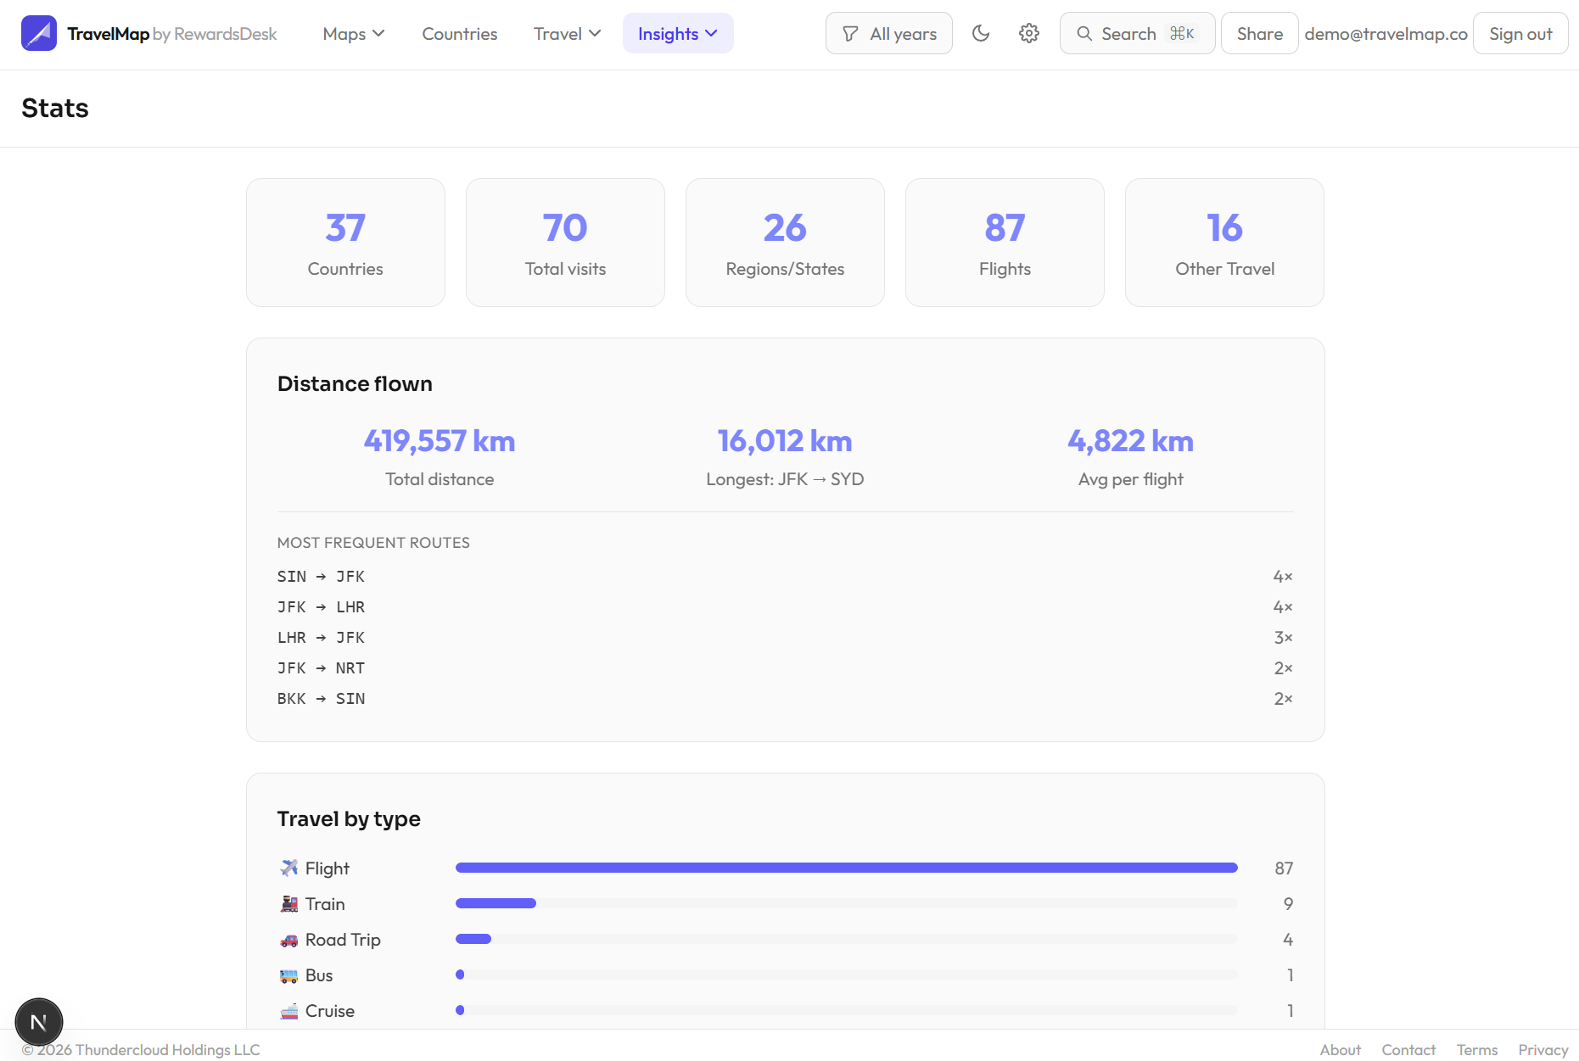
Task: Toggle dark mode with the moon icon
Action: [981, 33]
